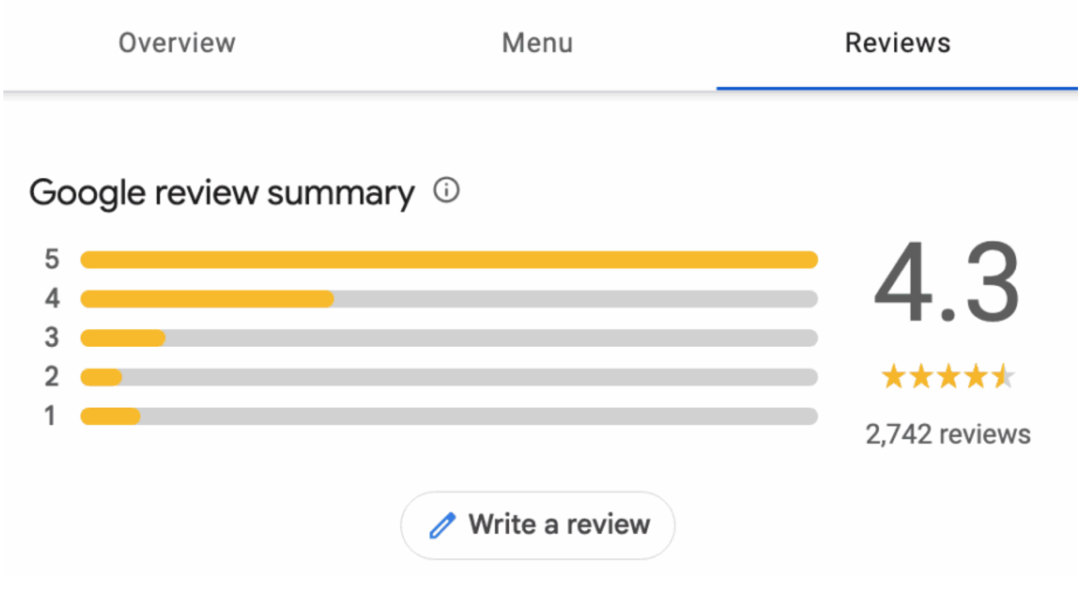The image size is (1080, 596).
Task: Open the Menu tab
Action: click(x=537, y=43)
